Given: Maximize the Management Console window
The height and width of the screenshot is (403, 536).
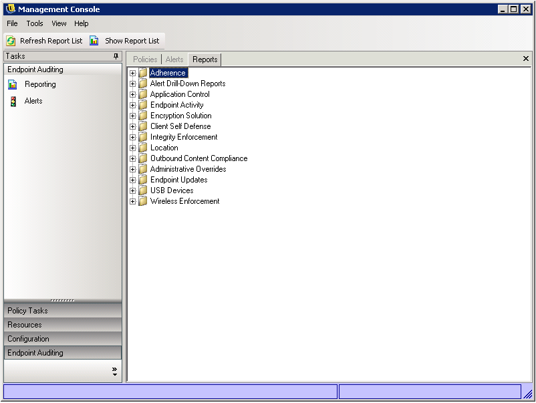Looking at the screenshot, I should click(514, 9).
